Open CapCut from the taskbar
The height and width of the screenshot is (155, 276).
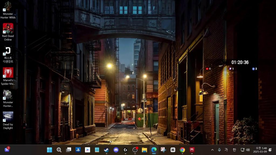[x=173, y=150]
